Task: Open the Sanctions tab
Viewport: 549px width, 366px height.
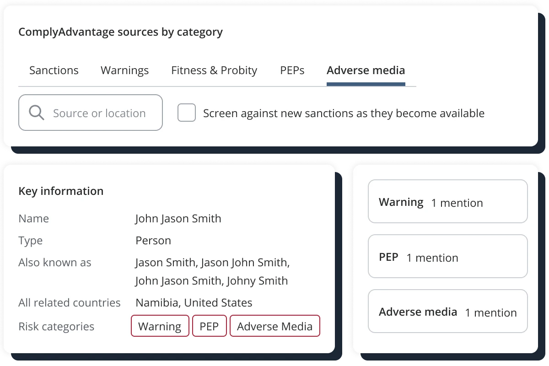Action: tap(54, 70)
